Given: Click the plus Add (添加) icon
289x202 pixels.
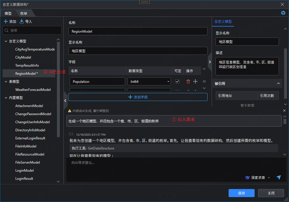Looking at the screenshot, I should pos(6,22).
